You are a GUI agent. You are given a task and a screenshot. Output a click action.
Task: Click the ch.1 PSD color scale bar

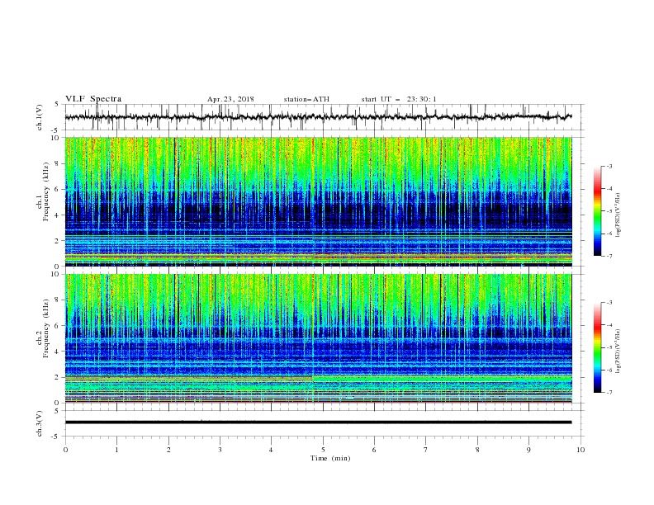(x=598, y=211)
